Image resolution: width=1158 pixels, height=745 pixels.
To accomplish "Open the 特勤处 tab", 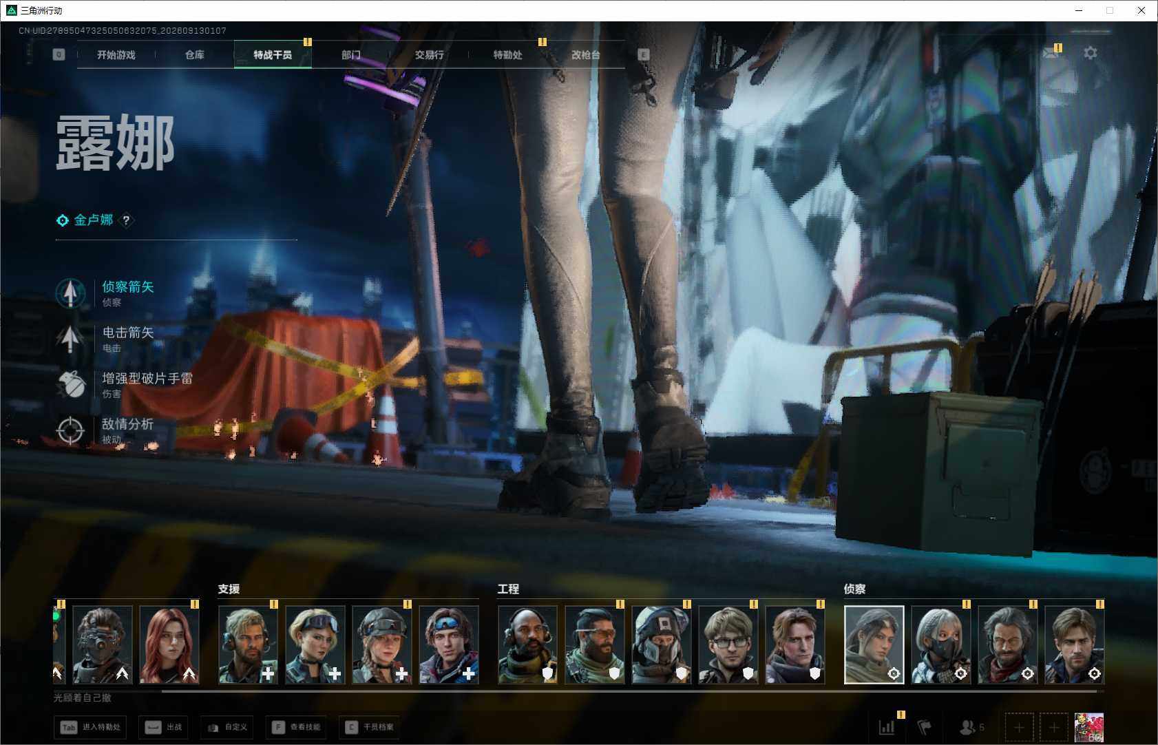I will click(507, 55).
